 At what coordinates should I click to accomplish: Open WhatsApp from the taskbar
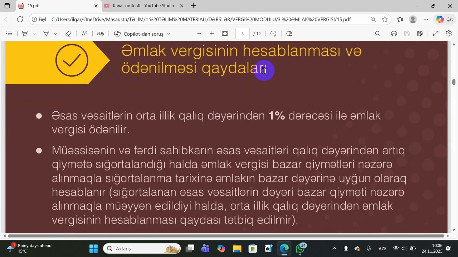click(301, 248)
